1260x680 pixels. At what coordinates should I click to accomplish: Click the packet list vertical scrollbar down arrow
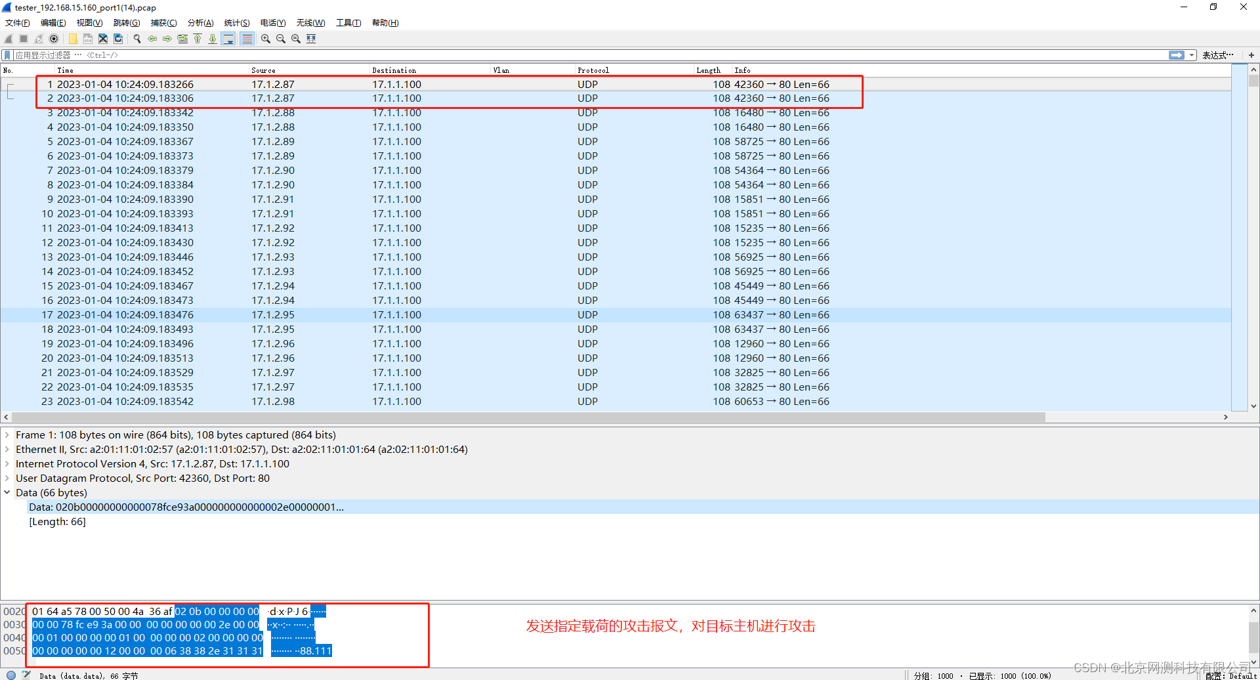pos(1253,406)
